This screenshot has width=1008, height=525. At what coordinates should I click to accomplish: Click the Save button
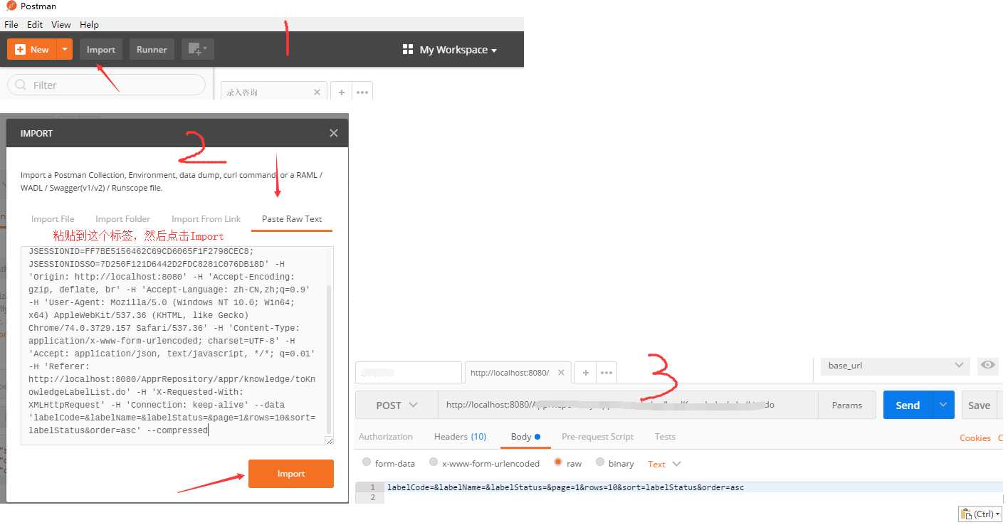tap(979, 405)
